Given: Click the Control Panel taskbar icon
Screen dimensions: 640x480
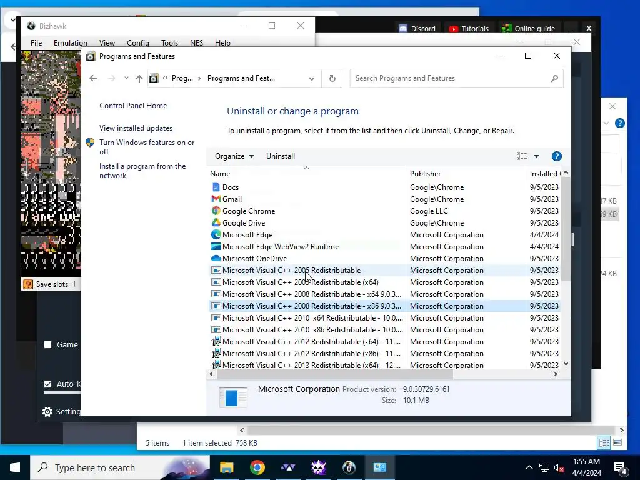Looking at the screenshot, I should 379,467.
